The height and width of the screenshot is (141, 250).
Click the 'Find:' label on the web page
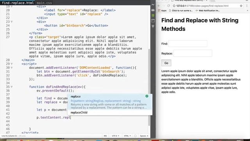point(164,44)
